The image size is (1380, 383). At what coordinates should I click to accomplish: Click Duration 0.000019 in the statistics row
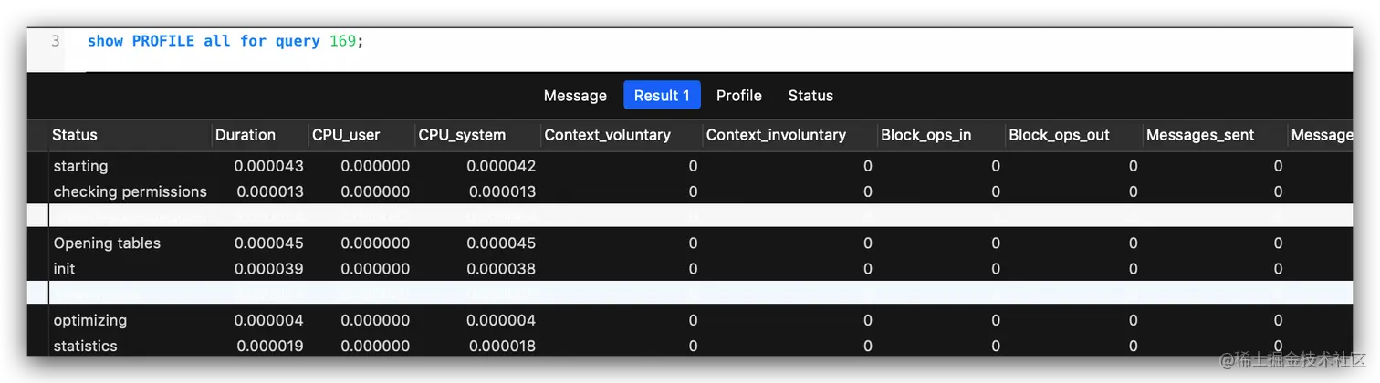click(270, 346)
